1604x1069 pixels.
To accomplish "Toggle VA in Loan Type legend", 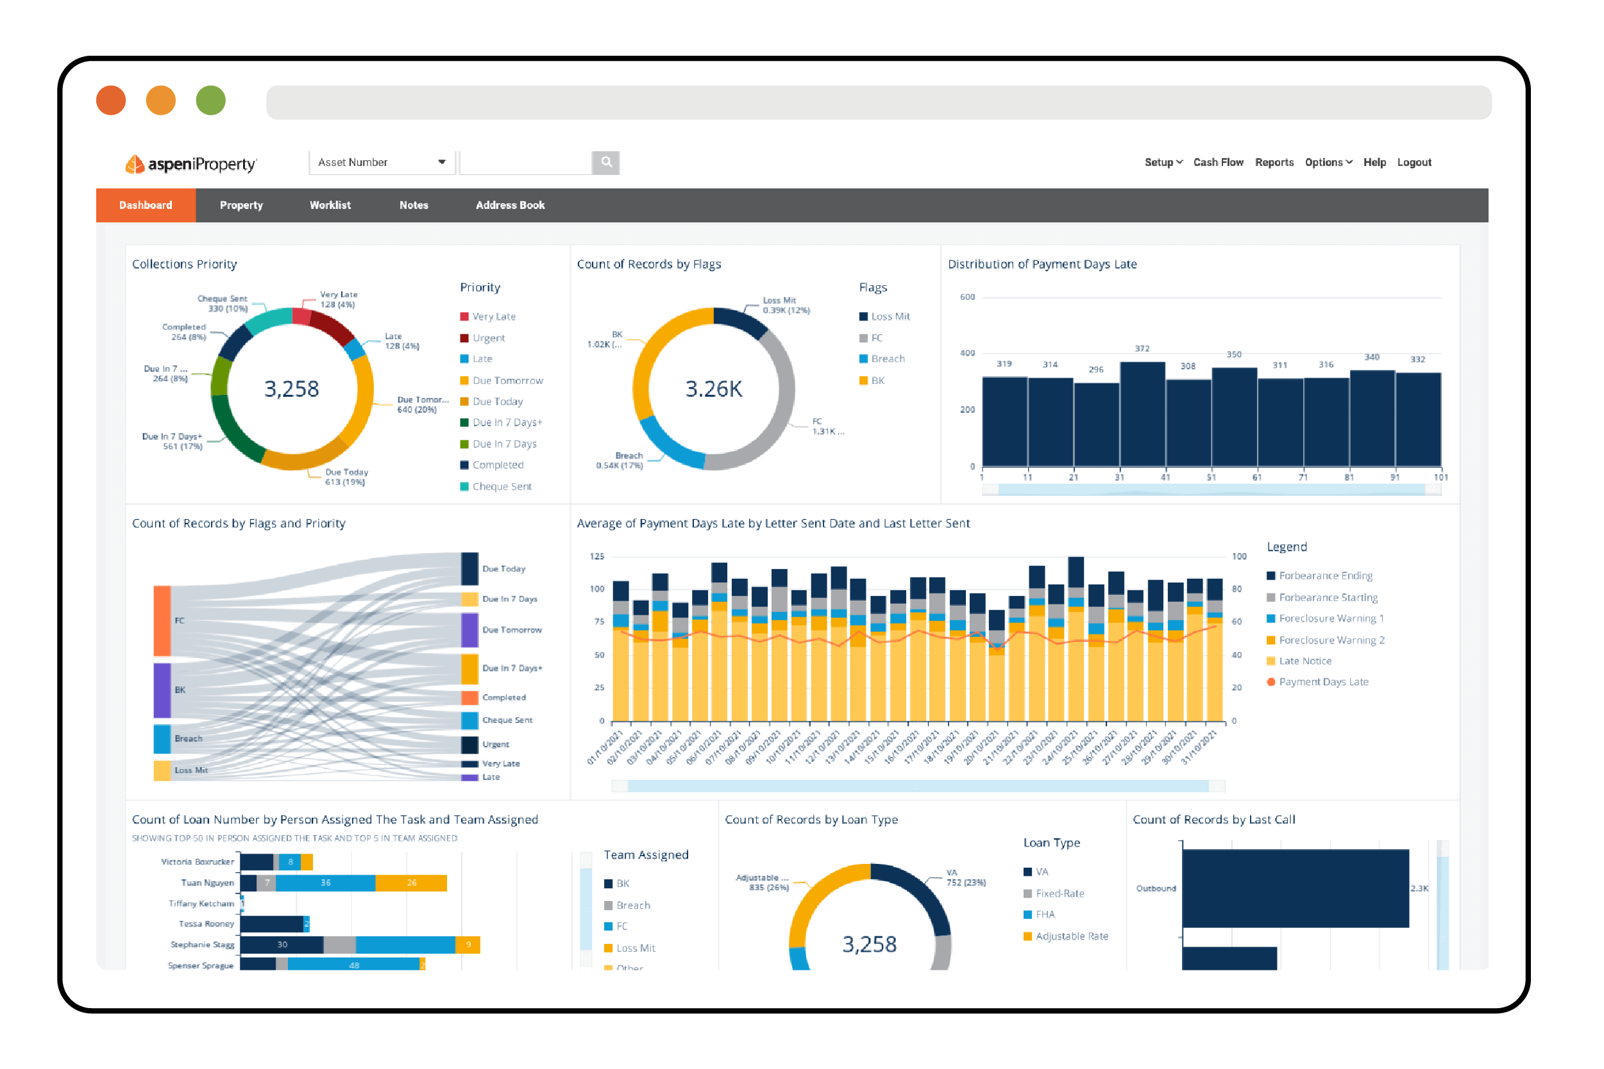I will pyautogui.click(x=1036, y=872).
